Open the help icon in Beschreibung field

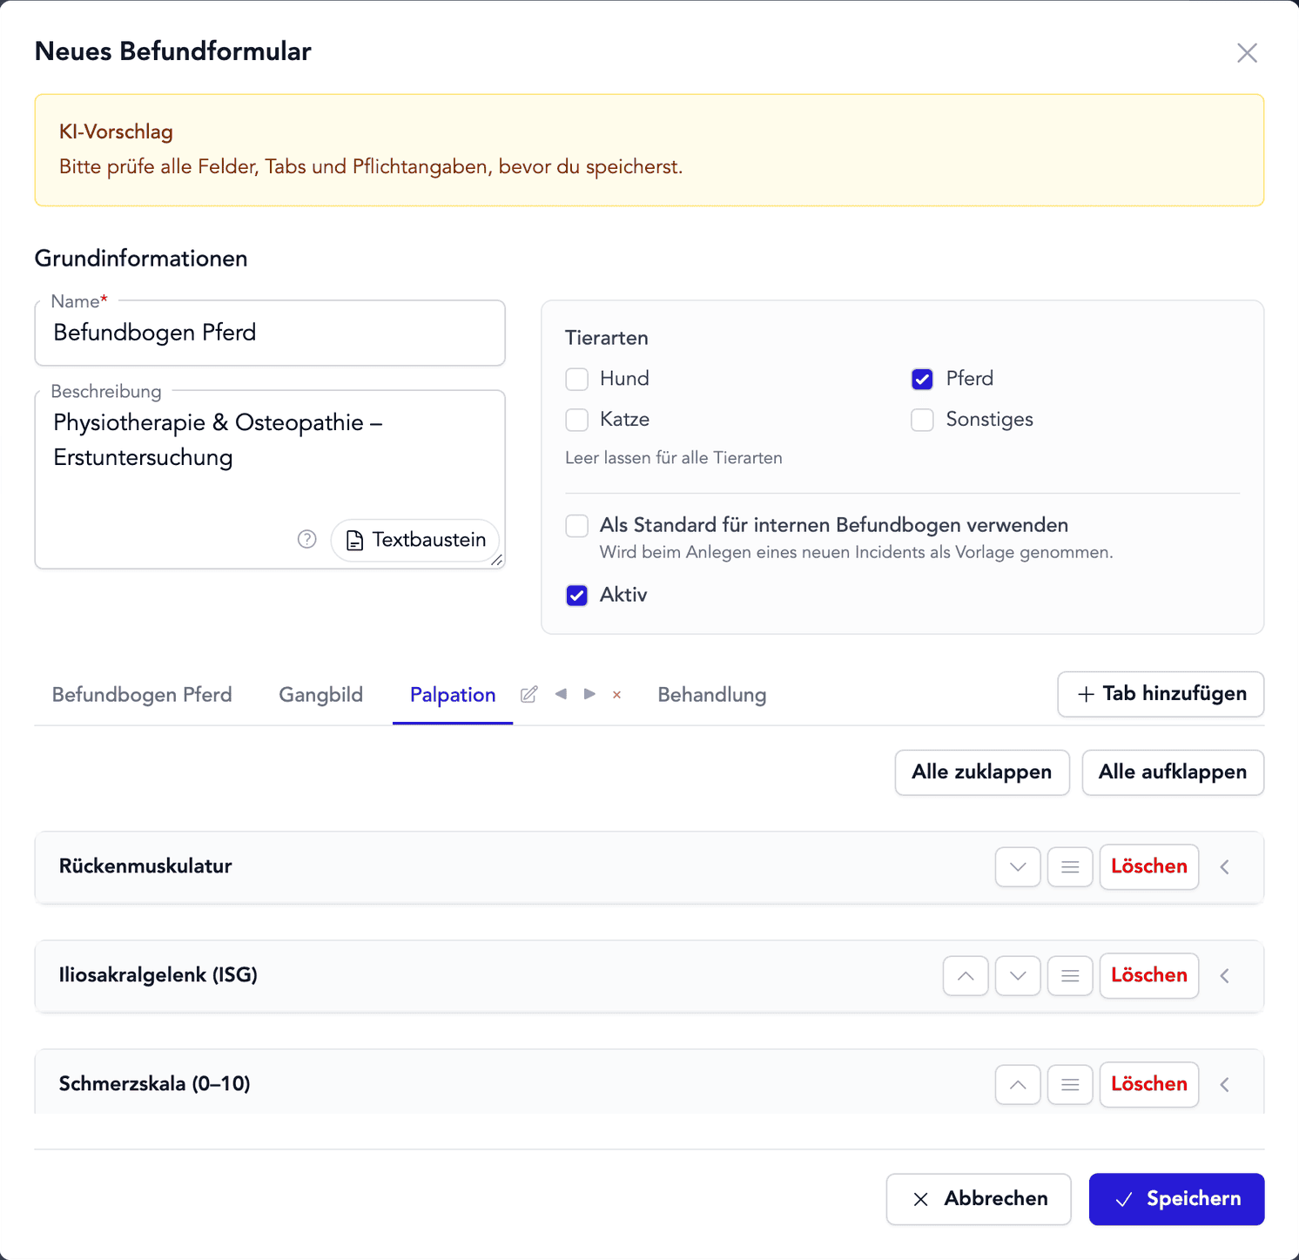tap(306, 539)
